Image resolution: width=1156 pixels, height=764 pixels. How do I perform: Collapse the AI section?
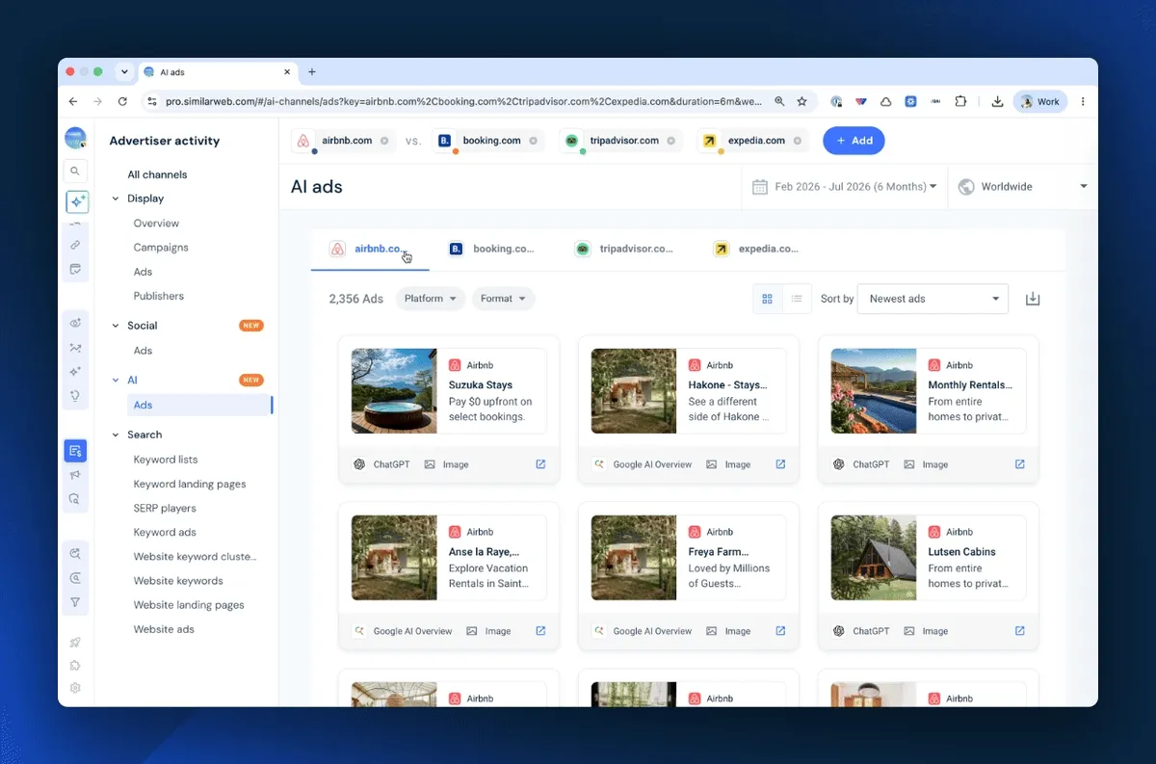(116, 381)
